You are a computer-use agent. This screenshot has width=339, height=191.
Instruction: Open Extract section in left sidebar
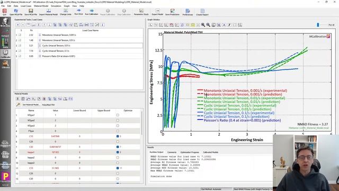tap(5, 33)
